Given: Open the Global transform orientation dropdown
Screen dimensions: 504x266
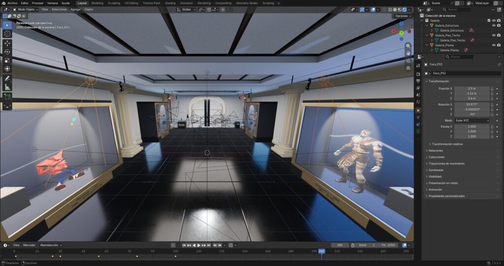Looking at the screenshot, I should point(186,10).
